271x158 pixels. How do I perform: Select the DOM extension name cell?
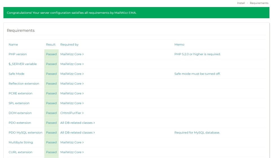pyautogui.click(x=20, y=113)
